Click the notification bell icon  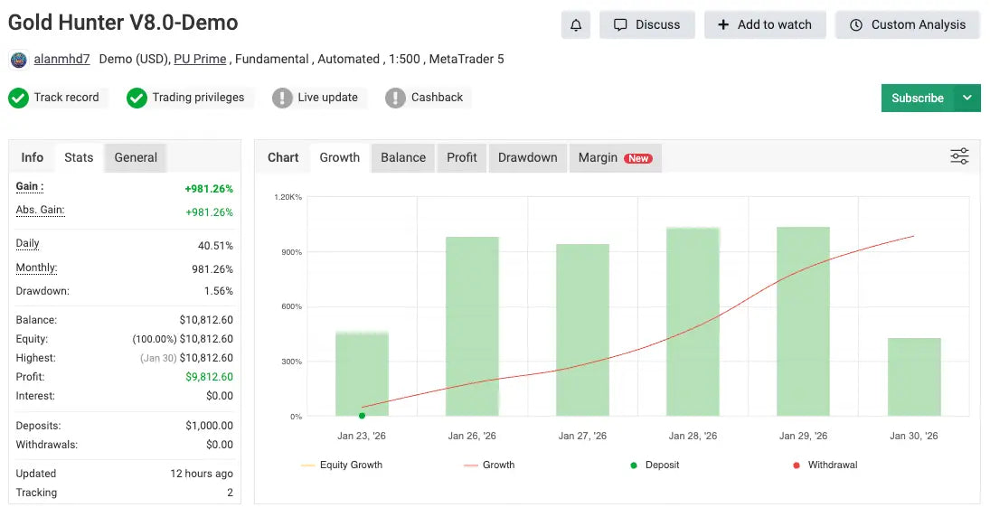point(575,25)
